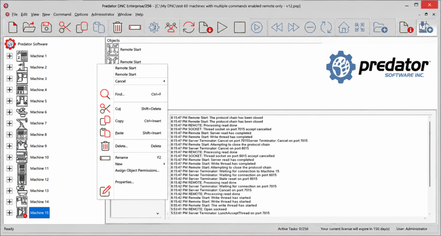The width and height of the screenshot is (441, 236).
Task: Click the license expiry status bar message
Action: click(x=355, y=229)
